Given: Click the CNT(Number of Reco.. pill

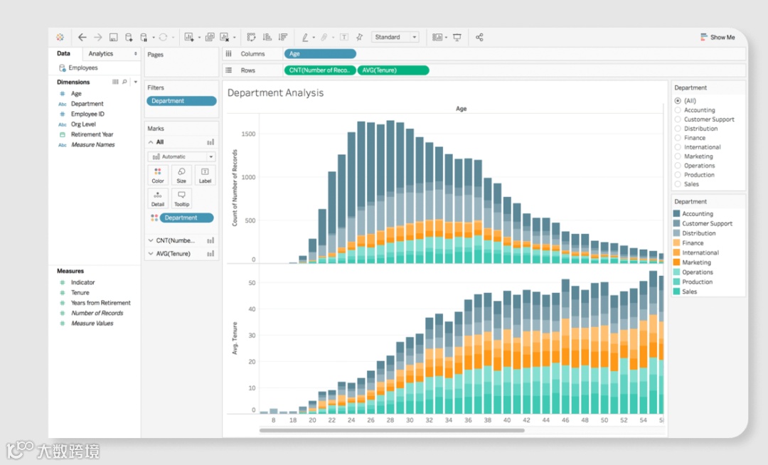Looking at the screenshot, I should click(x=320, y=70).
